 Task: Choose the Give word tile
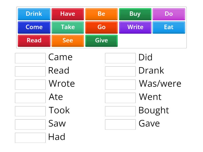pyautogui.click(x=101, y=40)
